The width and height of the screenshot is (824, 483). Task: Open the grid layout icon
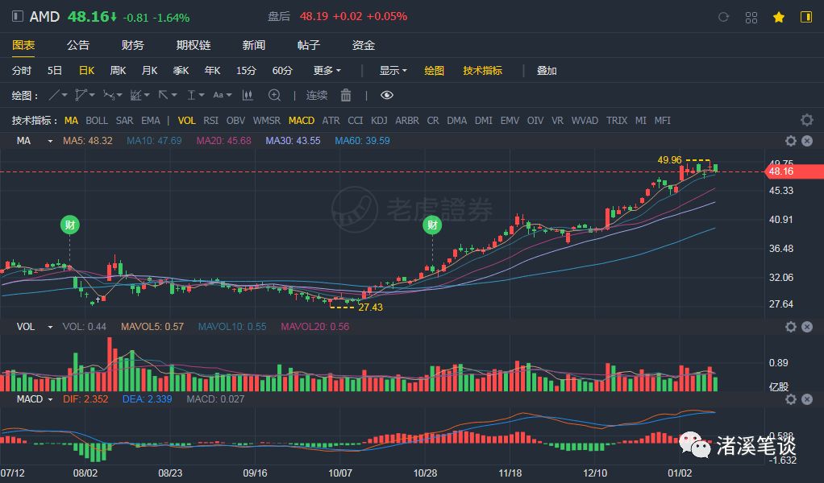click(751, 17)
